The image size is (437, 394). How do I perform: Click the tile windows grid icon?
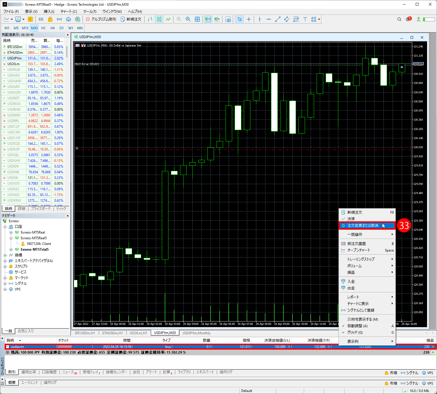[197, 19]
